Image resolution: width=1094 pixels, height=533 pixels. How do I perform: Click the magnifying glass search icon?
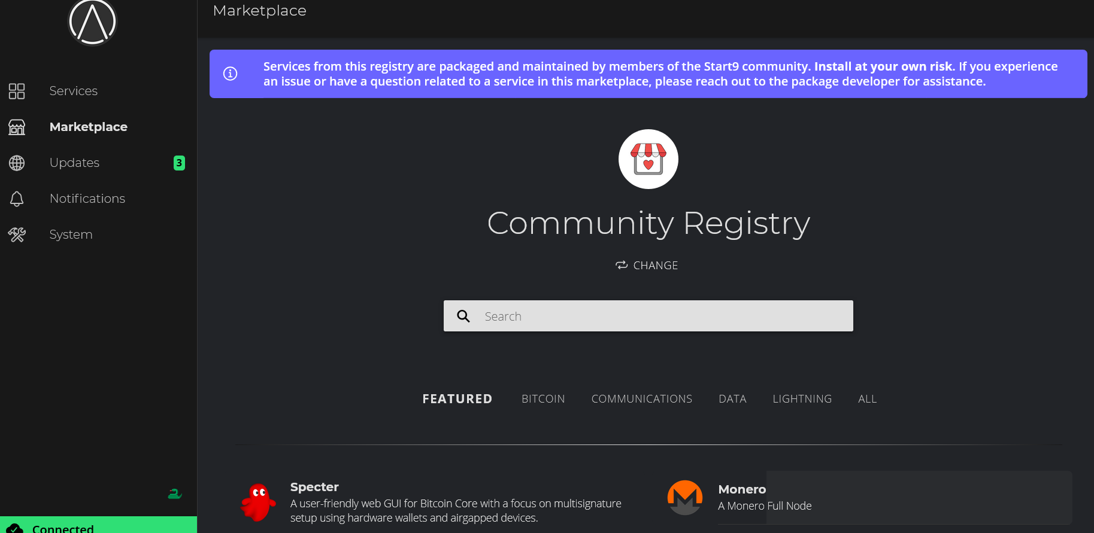pos(463,316)
